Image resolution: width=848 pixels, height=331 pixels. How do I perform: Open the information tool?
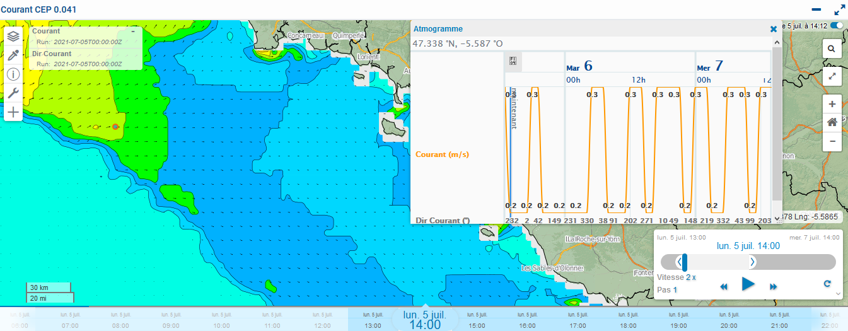tap(13, 74)
